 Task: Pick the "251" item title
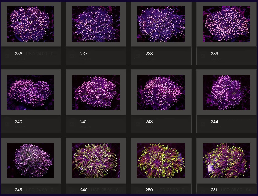coord(214,190)
